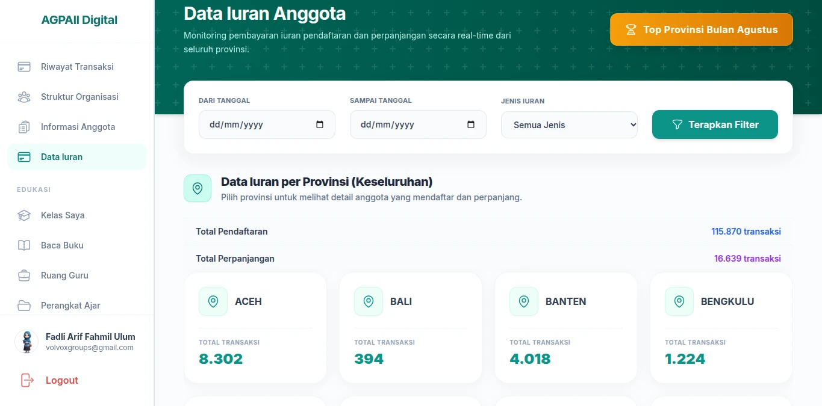Click Top Provinsi Bulan Agustus button
The height and width of the screenshot is (406, 822).
[x=702, y=29]
